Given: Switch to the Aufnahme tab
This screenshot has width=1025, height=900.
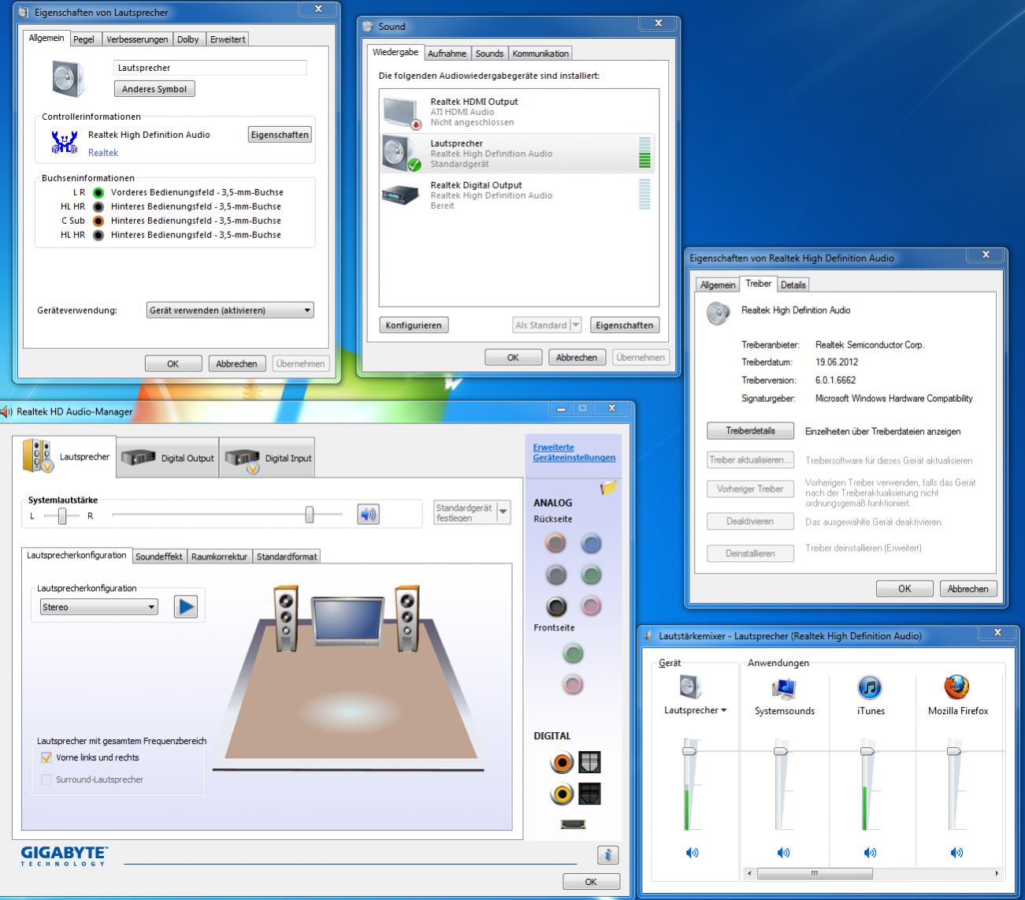Looking at the screenshot, I should tap(447, 54).
